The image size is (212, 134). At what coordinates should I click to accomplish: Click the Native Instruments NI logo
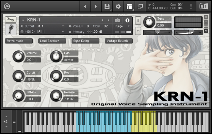tap(204, 6)
